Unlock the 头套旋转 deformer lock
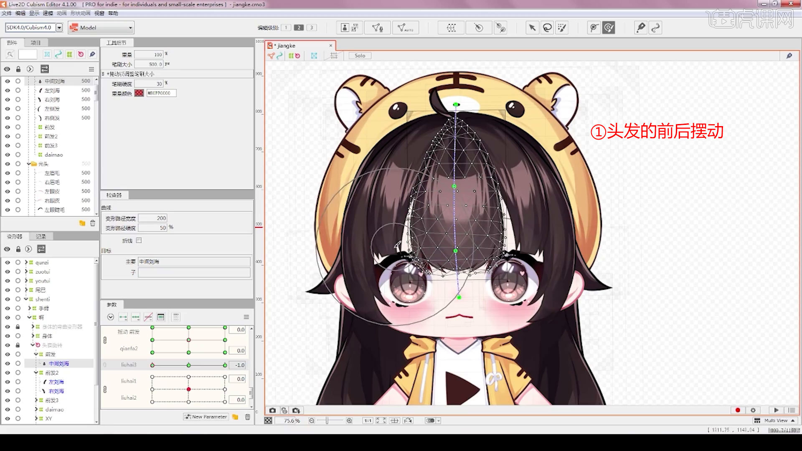The height and width of the screenshot is (451, 802). 18,345
